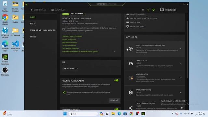Open Copilot icon in taskbar

[x=101, y=114]
